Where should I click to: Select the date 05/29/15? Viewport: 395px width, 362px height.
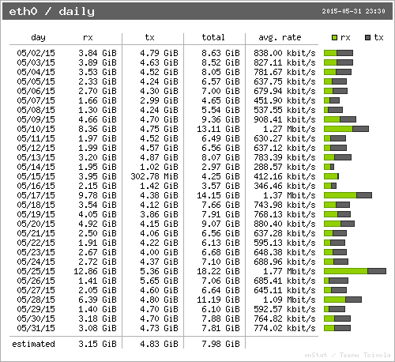[36, 309]
